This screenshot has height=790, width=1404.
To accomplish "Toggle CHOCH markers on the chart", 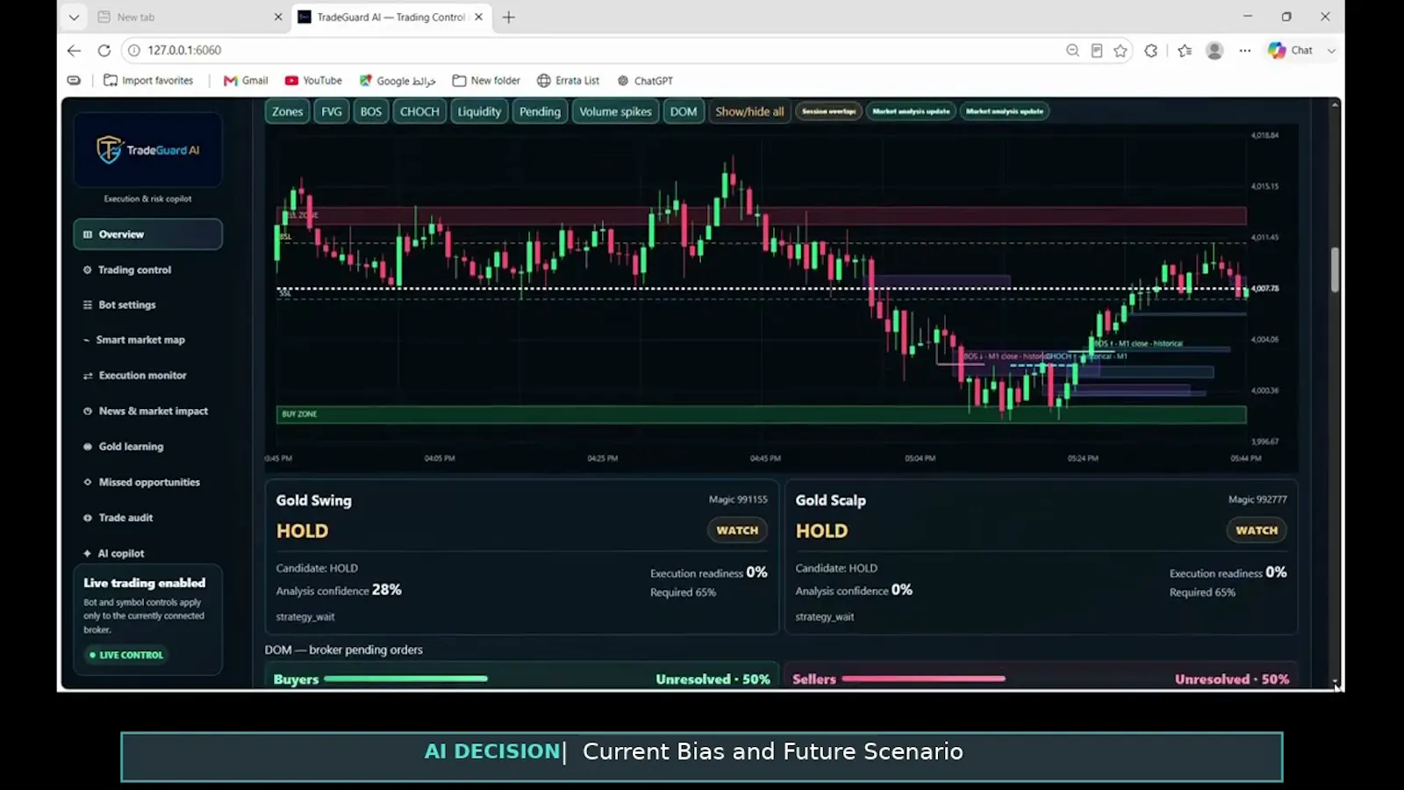I will pyautogui.click(x=419, y=111).
